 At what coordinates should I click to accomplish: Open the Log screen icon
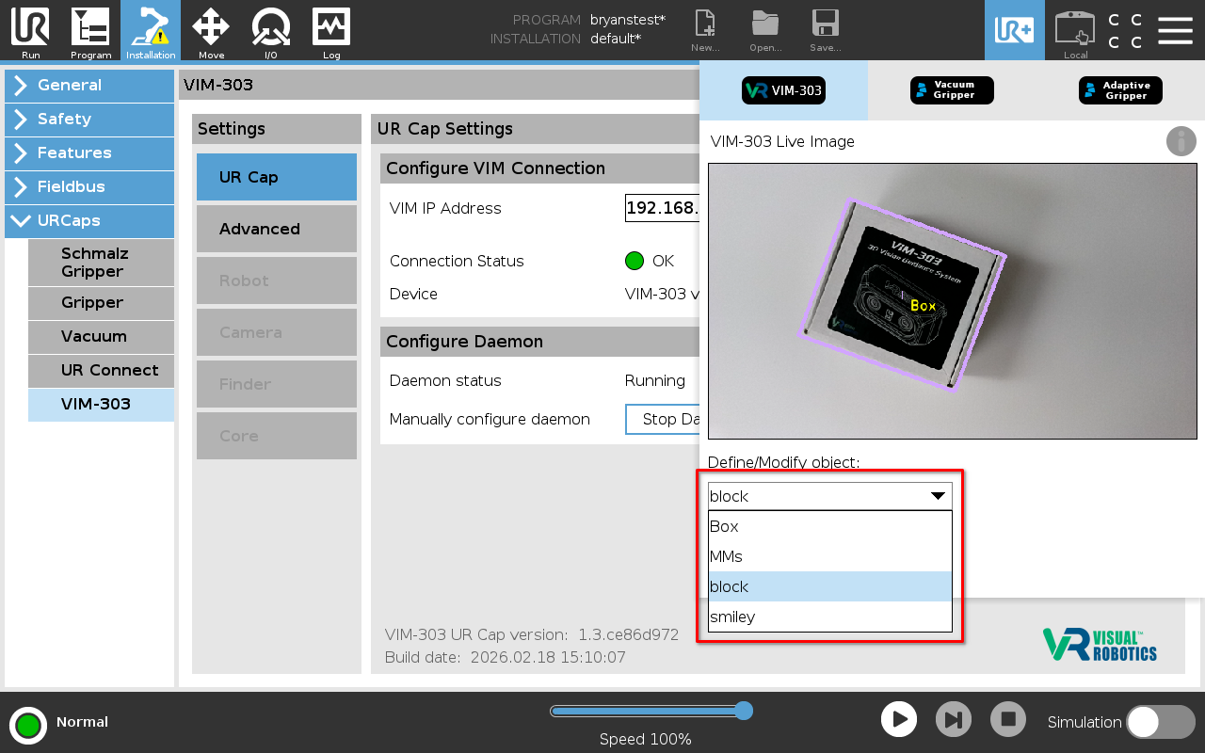point(331,30)
